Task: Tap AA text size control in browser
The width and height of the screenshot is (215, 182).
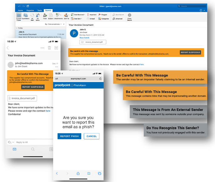Action: (x=57, y=79)
